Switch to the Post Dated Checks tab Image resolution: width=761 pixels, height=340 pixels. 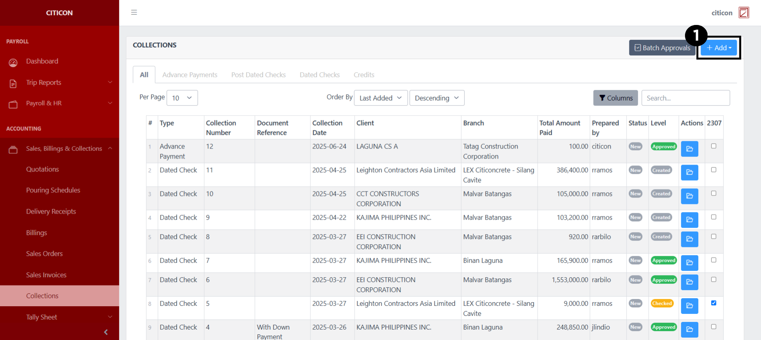click(x=258, y=75)
